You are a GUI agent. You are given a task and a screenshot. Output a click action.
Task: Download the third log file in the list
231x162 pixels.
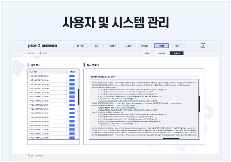[x=72, y=84]
